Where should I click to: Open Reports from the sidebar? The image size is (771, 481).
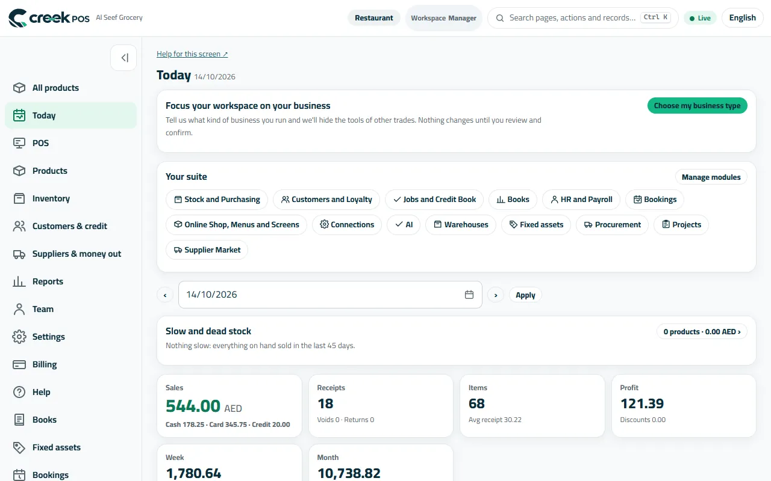[71, 281]
